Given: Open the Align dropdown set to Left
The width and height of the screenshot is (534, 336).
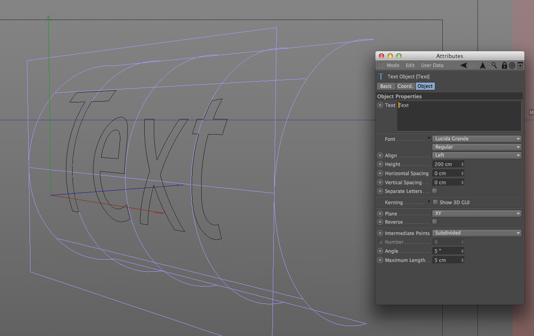Looking at the screenshot, I should (x=477, y=155).
